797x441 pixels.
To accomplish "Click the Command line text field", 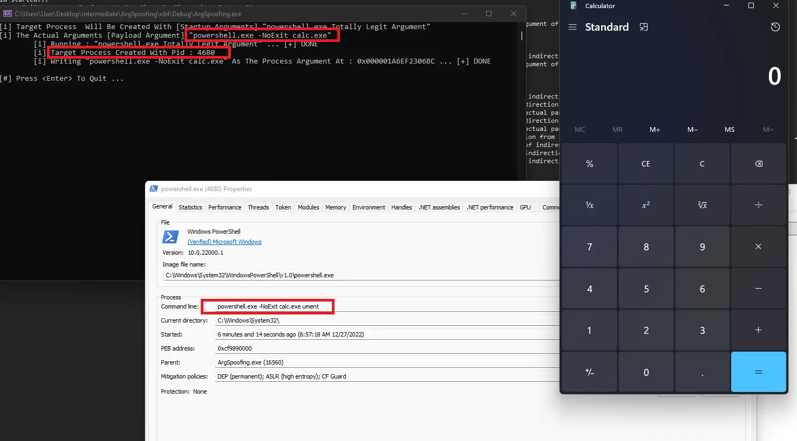I will [x=378, y=306].
